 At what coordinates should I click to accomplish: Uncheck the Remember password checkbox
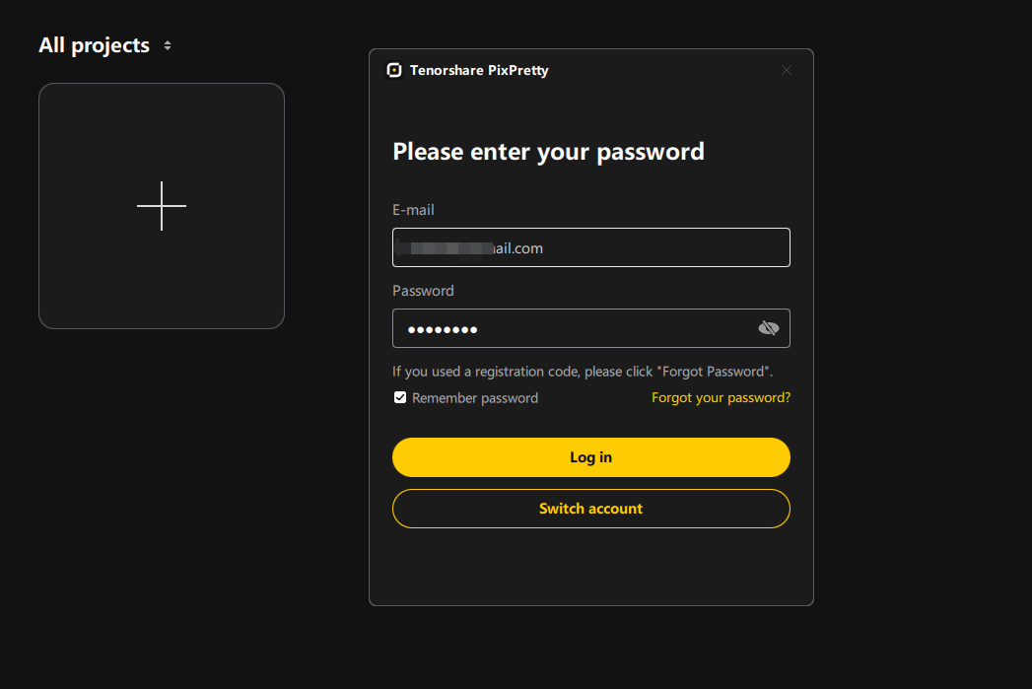point(400,397)
